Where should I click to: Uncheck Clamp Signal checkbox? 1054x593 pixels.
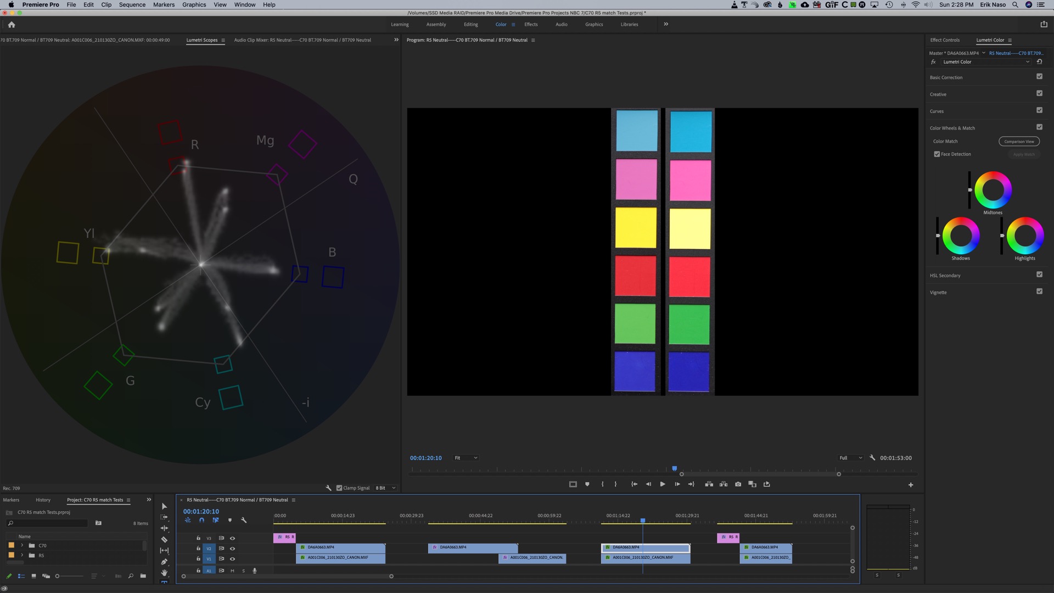[339, 488]
